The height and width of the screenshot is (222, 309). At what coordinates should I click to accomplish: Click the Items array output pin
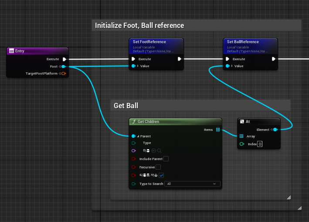coord(217,130)
